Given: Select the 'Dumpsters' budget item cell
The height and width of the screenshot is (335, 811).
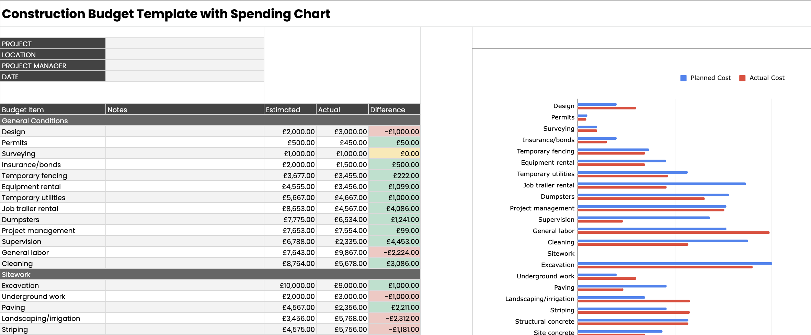Looking at the screenshot, I should pos(53,219).
